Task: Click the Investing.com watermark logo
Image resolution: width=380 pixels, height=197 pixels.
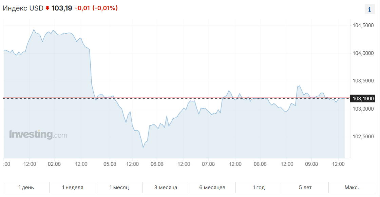Action: (38, 135)
